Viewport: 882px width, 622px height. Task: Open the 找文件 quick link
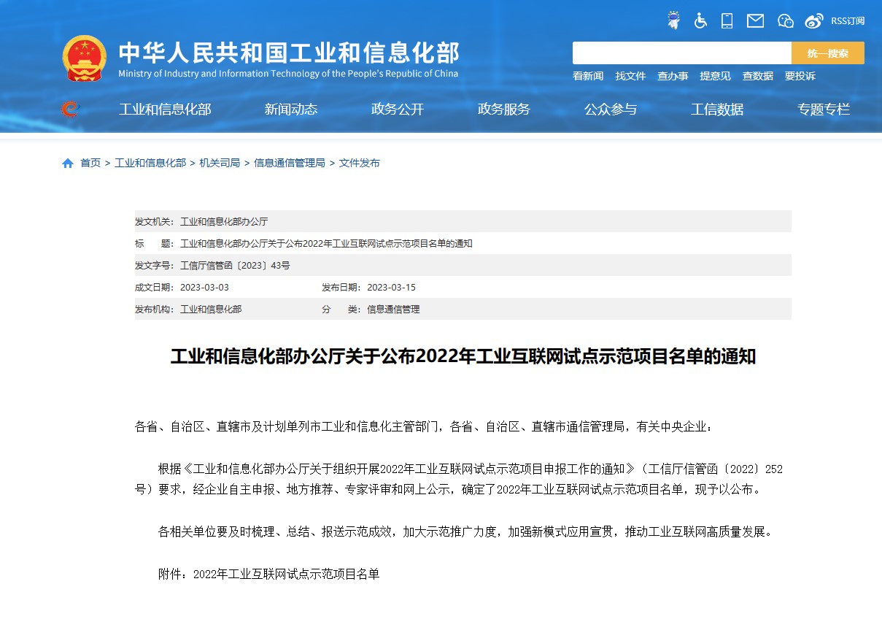click(x=630, y=76)
